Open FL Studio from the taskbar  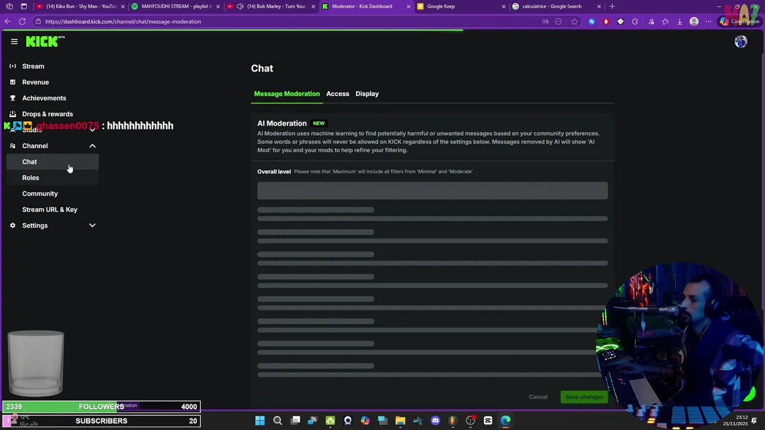pos(452,420)
